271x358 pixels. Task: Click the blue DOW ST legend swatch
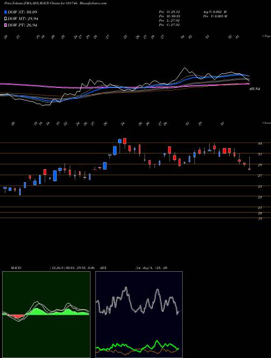(6, 12)
